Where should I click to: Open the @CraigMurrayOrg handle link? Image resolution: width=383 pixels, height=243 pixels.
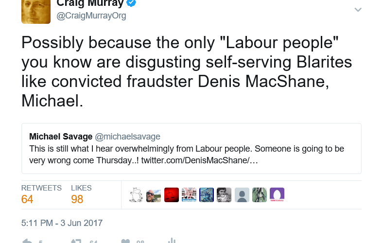[91, 16]
